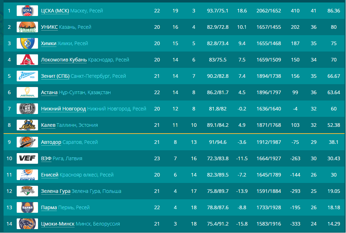Open the УНИКС team link
346x233 pixels.
(x=49, y=27)
